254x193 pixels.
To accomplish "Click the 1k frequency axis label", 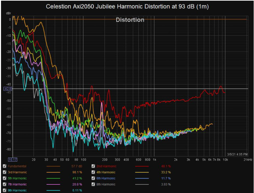I will (x=154, y=160).
